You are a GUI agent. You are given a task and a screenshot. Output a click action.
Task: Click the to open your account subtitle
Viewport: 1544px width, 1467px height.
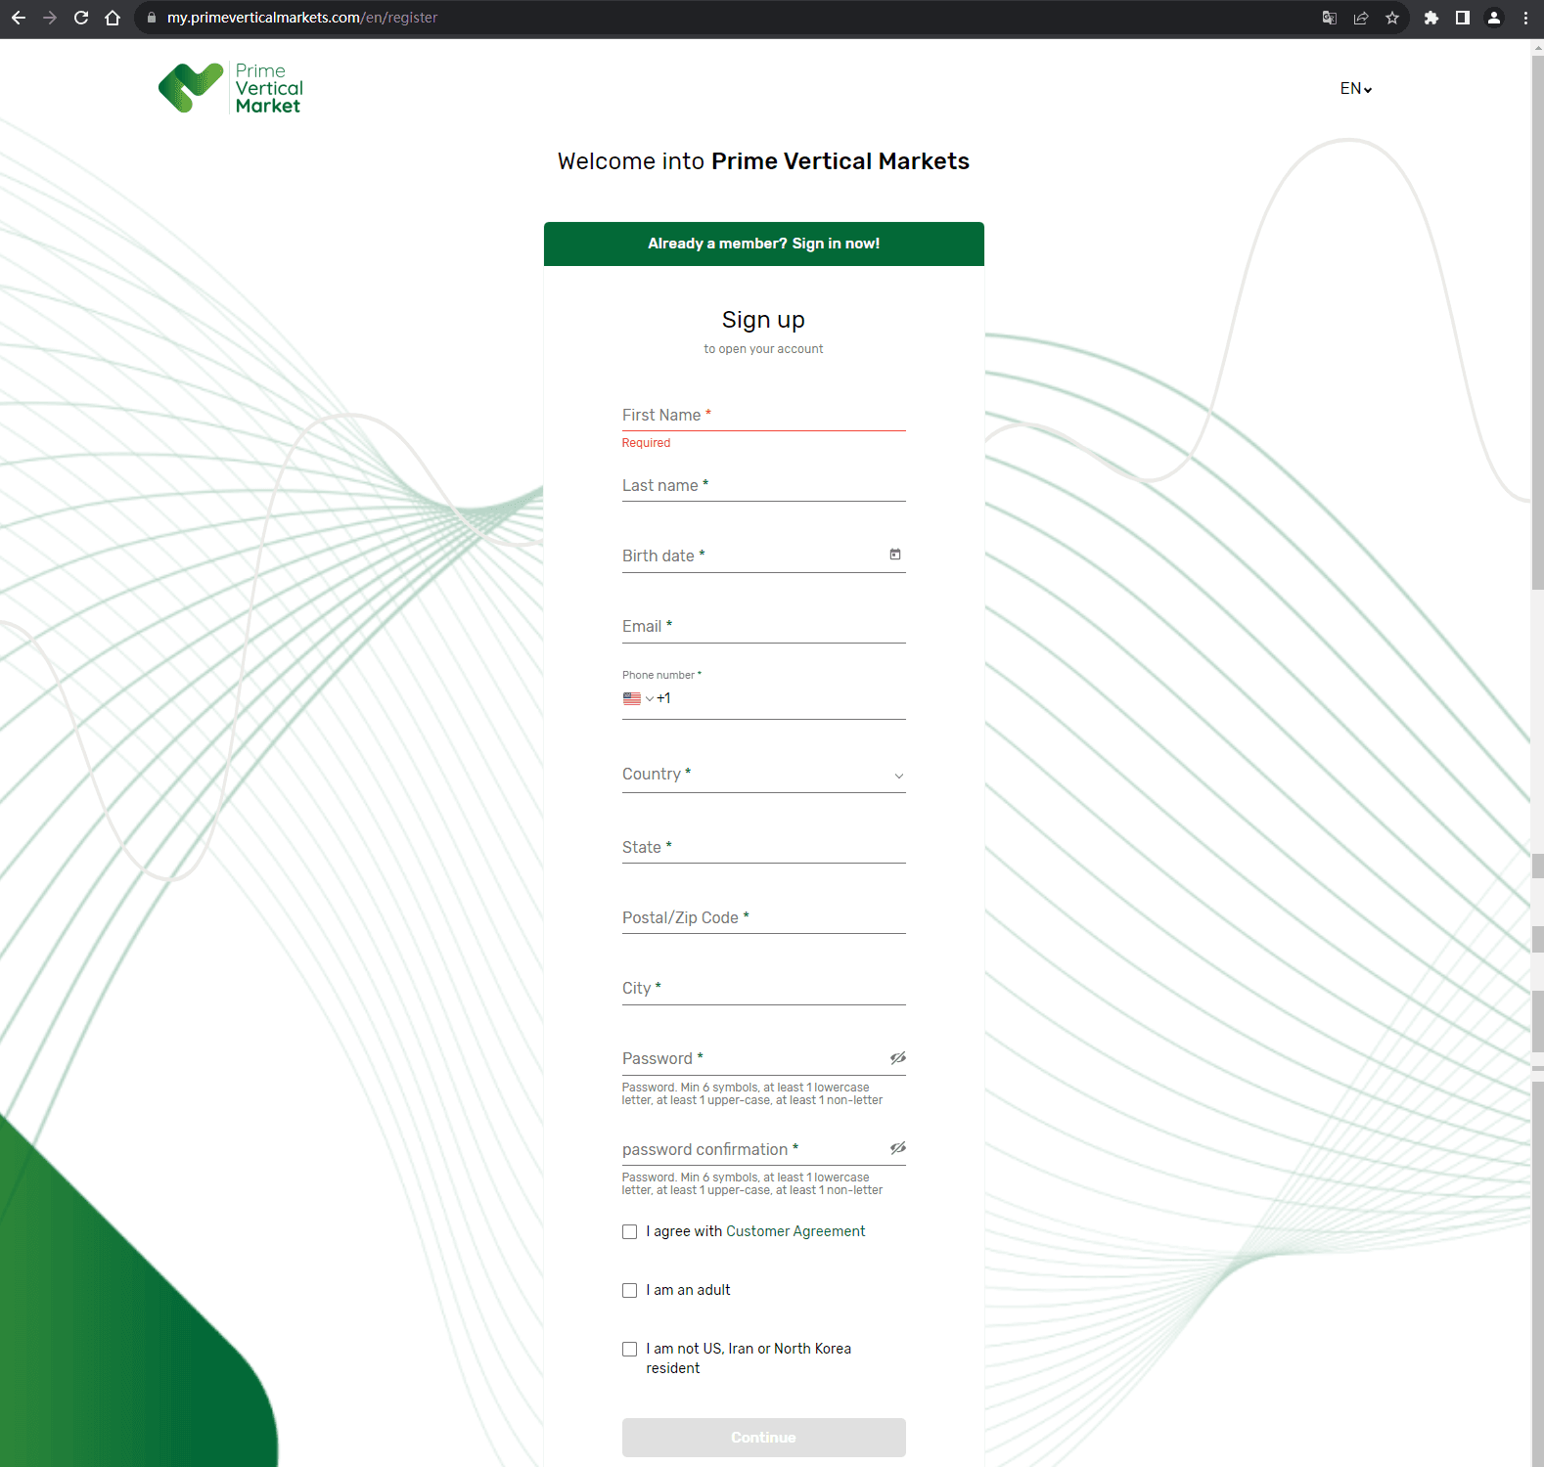763,349
